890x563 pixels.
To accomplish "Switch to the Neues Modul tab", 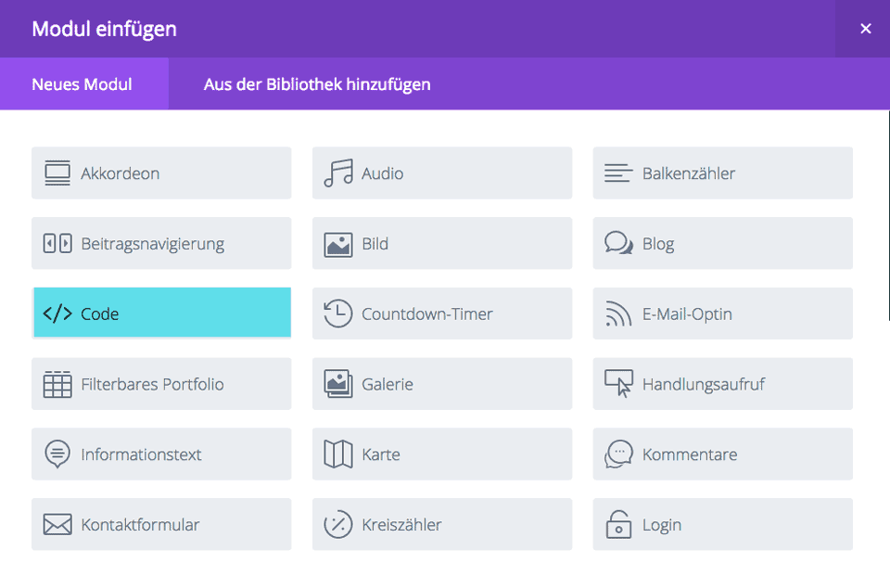I will [x=84, y=84].
